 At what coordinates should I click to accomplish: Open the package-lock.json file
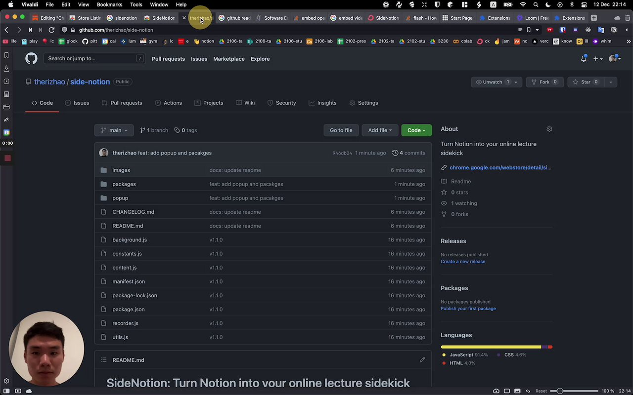point(135,295)
